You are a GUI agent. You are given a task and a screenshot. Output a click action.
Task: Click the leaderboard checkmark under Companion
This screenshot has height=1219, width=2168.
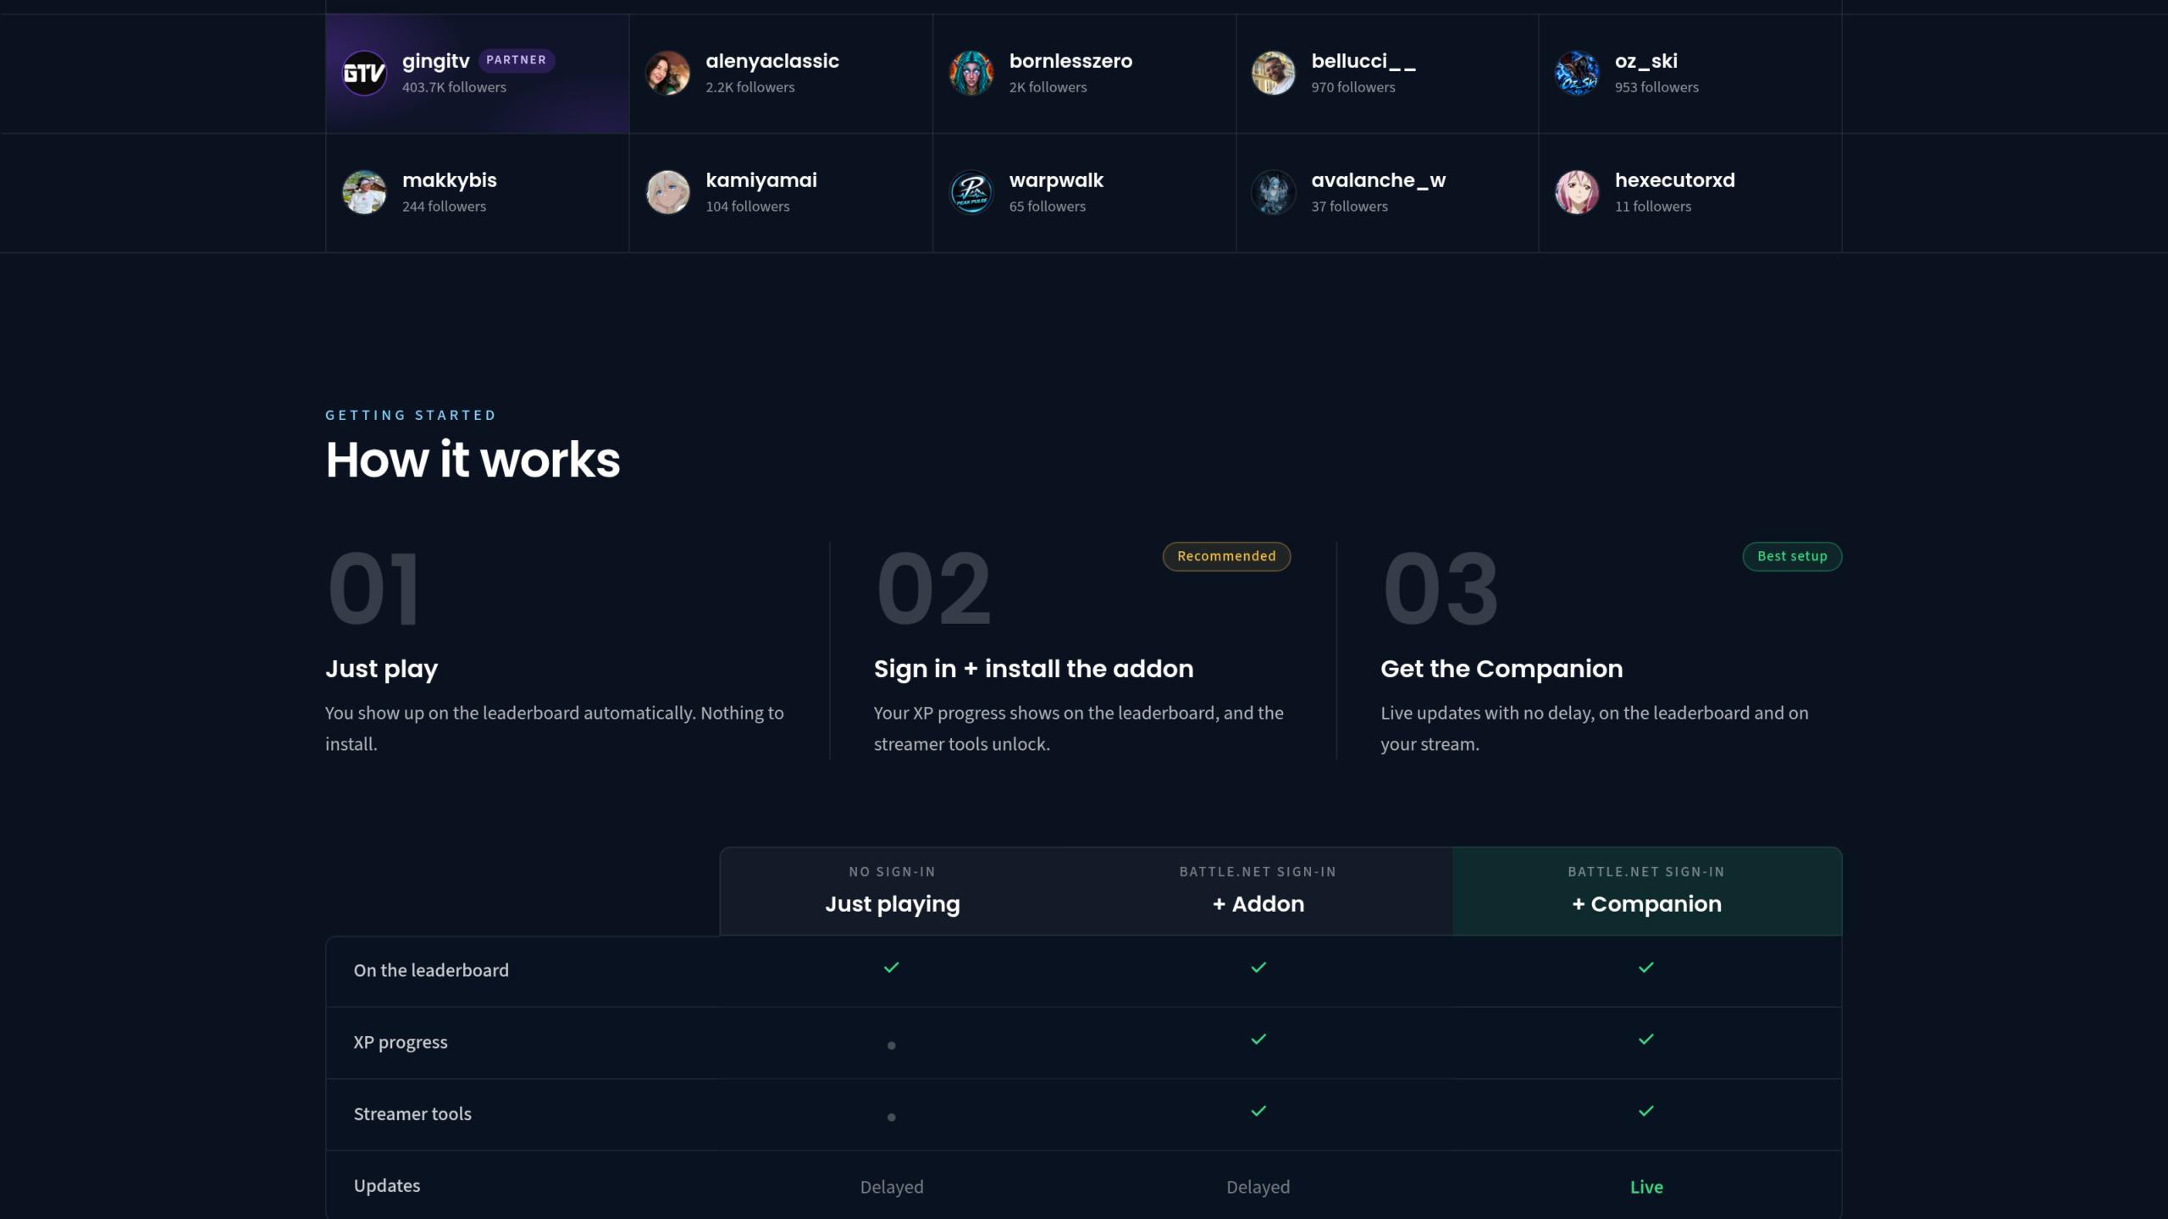(x=1645, y=967)
